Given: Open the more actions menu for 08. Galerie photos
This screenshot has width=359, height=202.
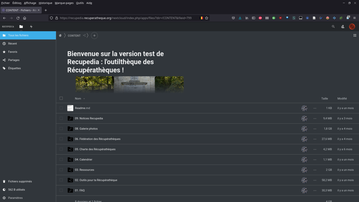Looking at the screenshot, I should [315, 129].
